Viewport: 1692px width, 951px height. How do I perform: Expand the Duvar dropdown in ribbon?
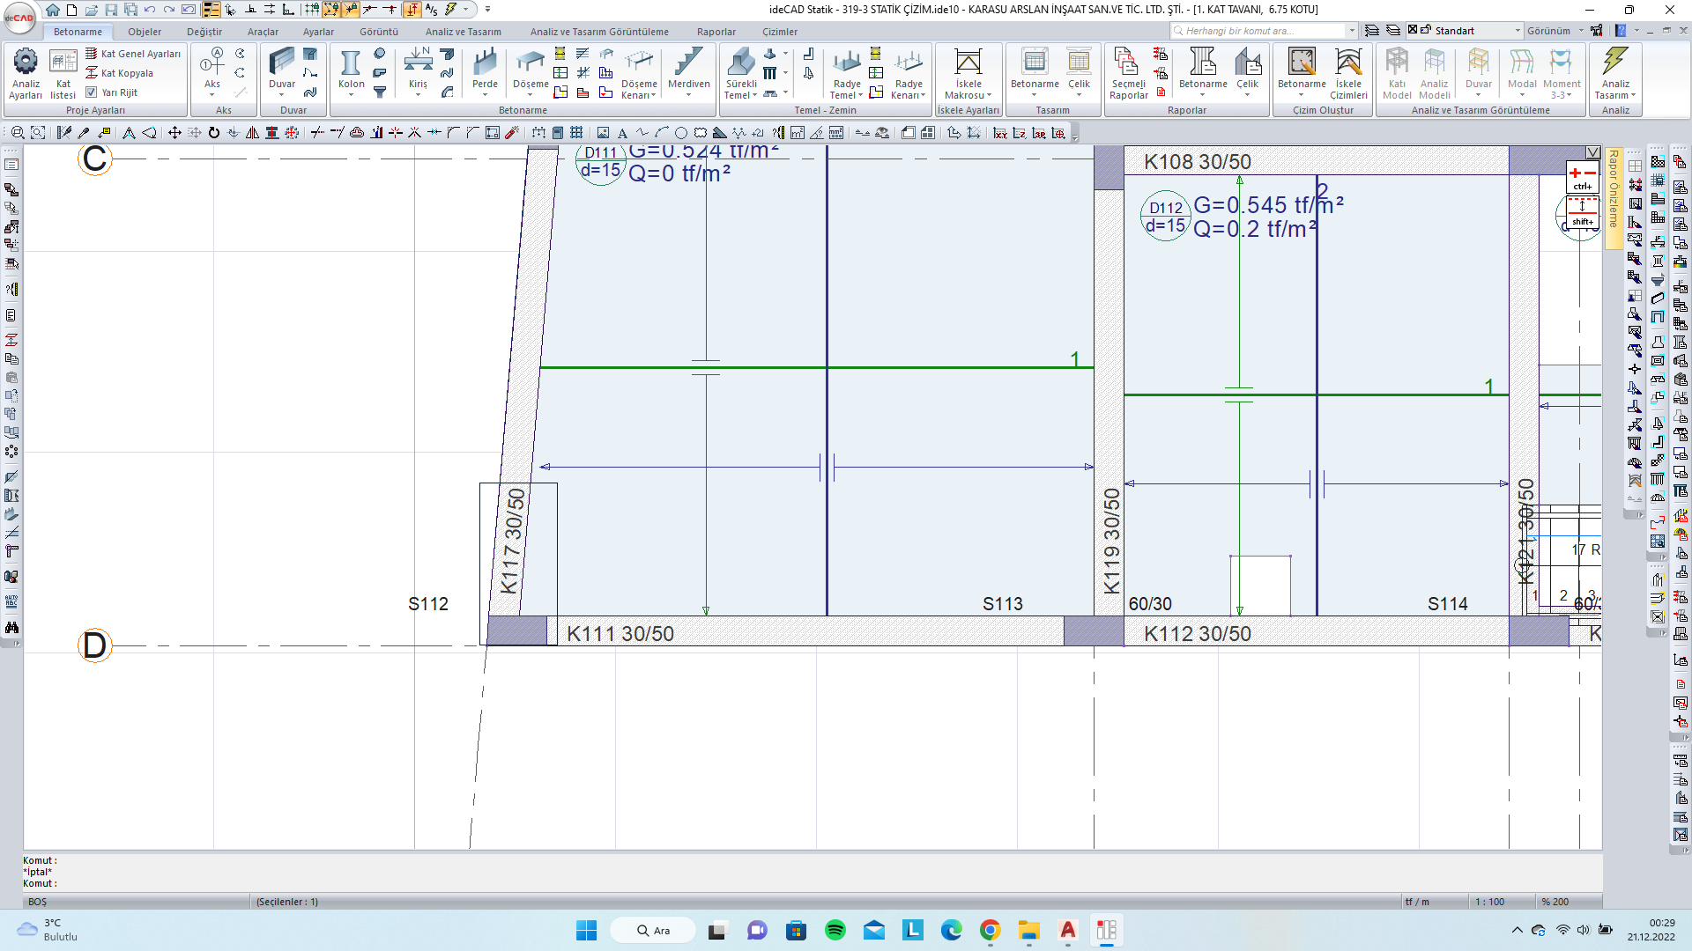tap(282, 95)
